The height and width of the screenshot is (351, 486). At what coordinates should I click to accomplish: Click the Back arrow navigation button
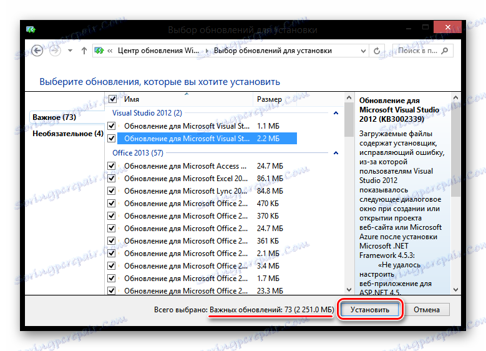(x=37, y=51)
